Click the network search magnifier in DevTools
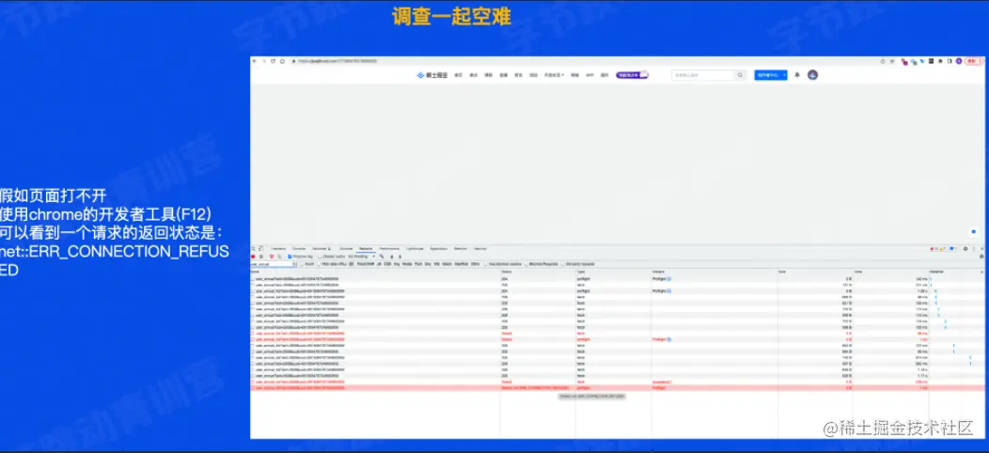The width and height of the screenshot is (989, 453). [x=279, y=257]
